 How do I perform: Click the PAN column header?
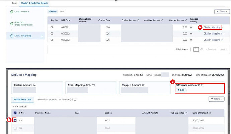77,113
